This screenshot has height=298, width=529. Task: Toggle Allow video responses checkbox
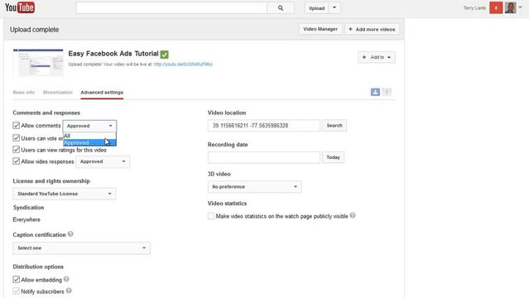pyautogui.click(x=17, y=161)
